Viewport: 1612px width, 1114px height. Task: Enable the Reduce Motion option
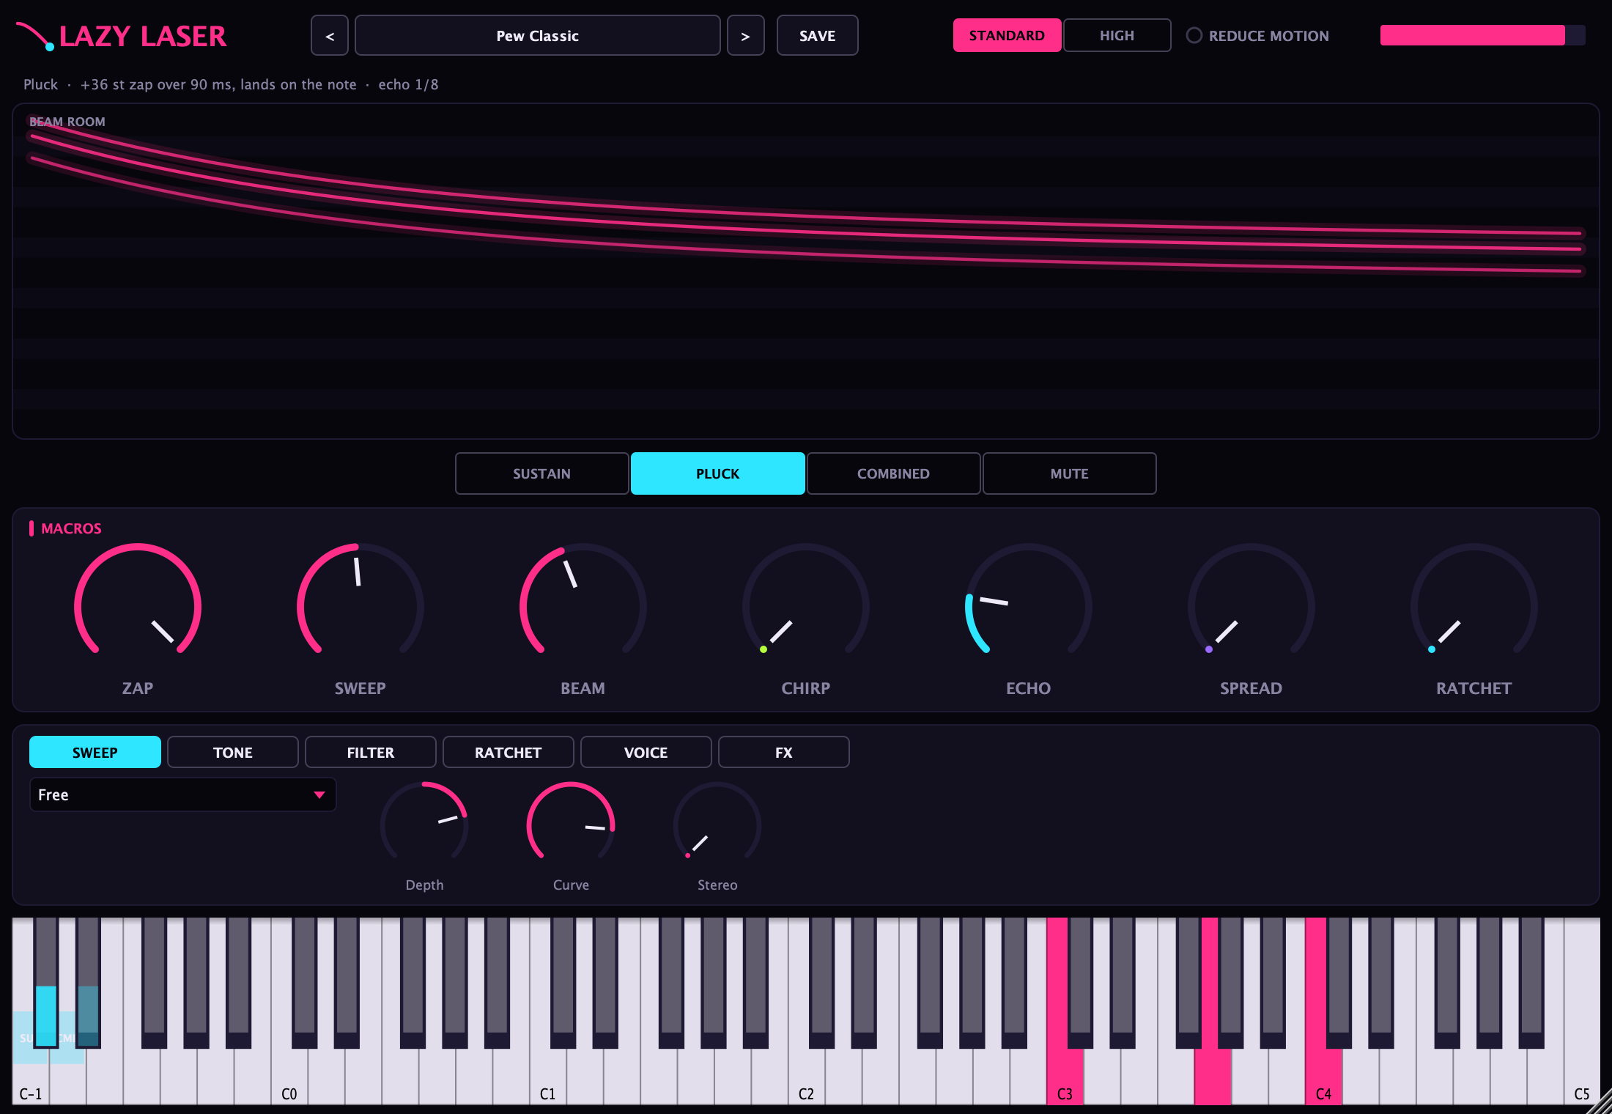pos(1257,35)
